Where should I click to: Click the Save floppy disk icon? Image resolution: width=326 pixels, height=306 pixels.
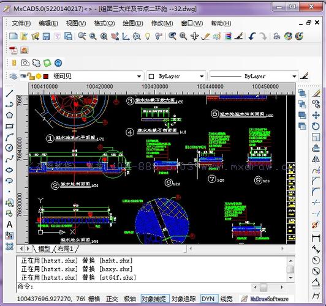coord(46,36)
